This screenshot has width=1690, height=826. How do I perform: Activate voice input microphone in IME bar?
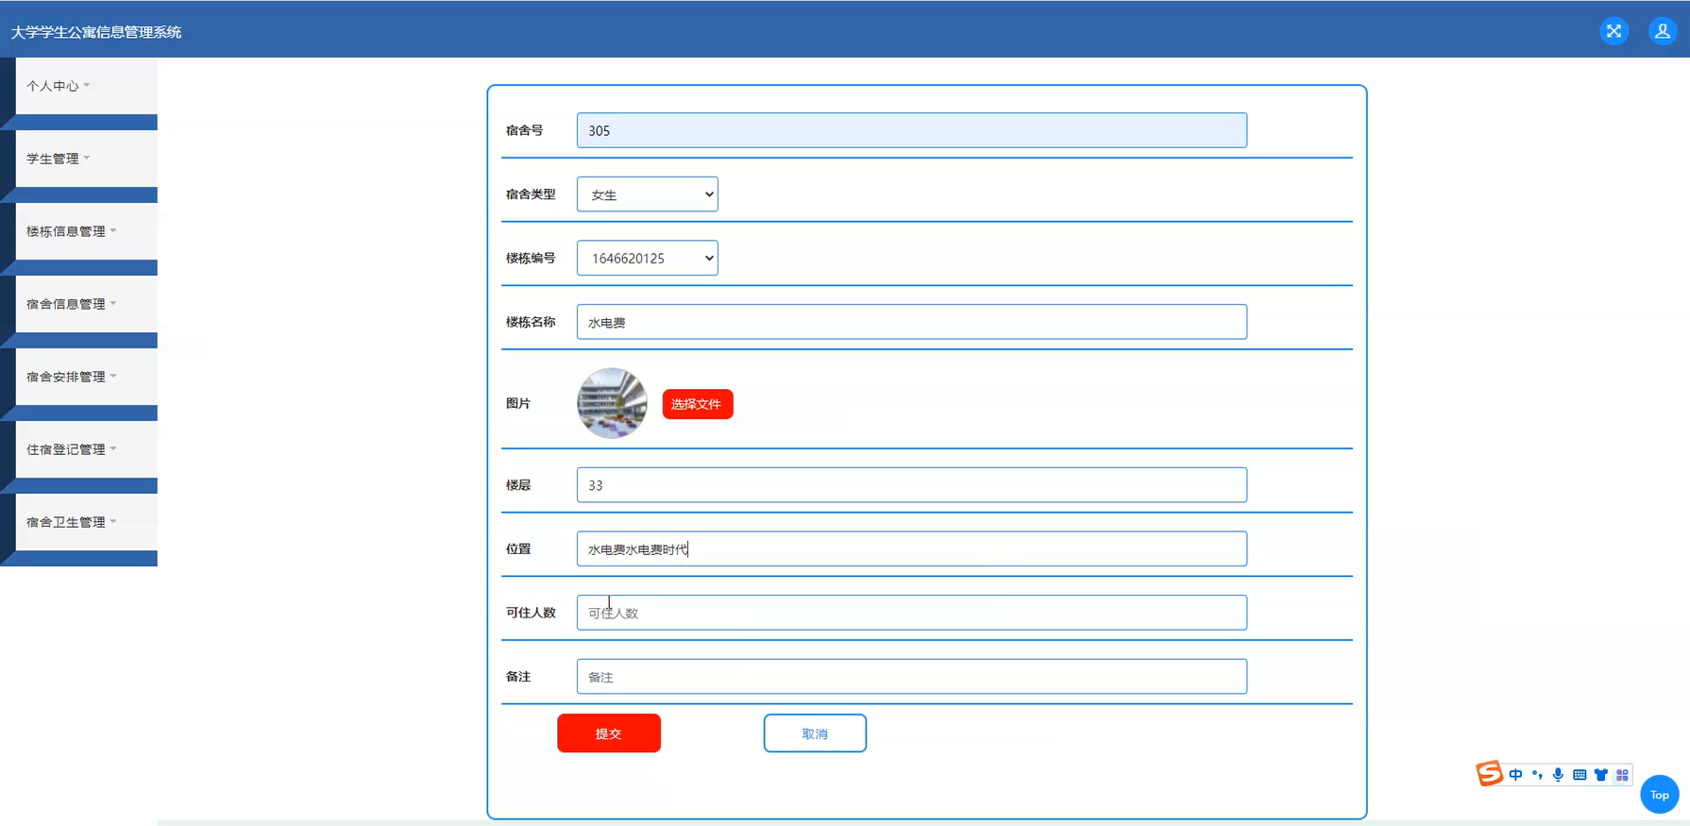click(x=1558, y=775)
